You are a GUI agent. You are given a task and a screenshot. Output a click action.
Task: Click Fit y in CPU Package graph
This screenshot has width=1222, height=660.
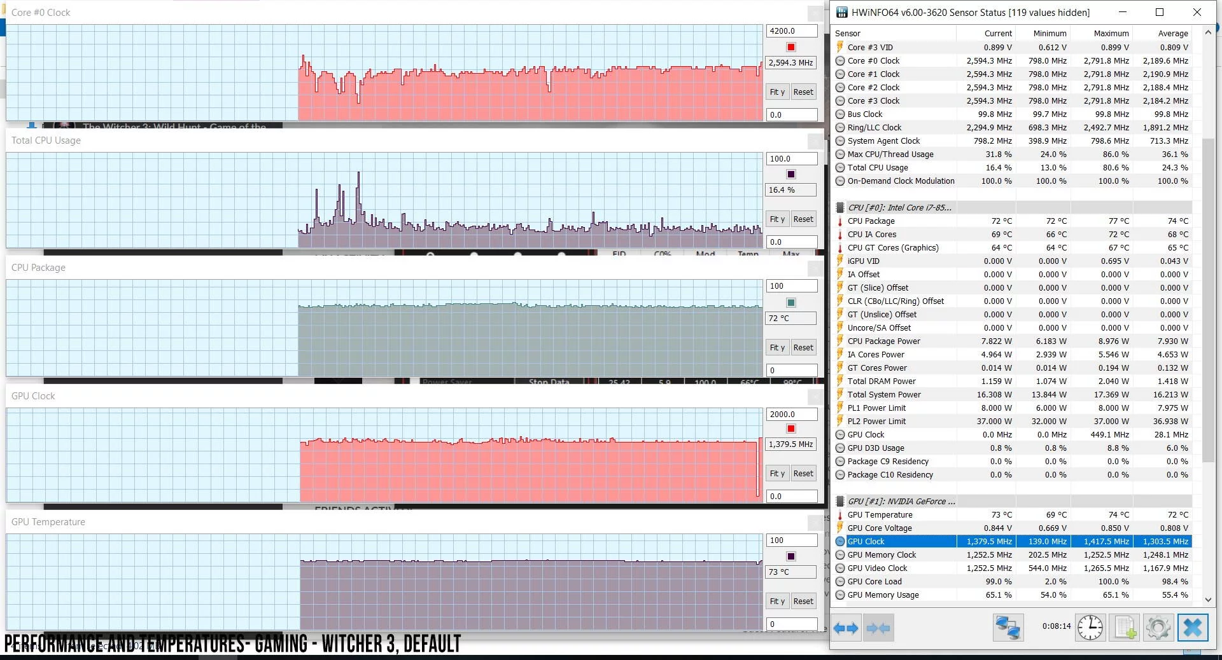coord(777,347)
